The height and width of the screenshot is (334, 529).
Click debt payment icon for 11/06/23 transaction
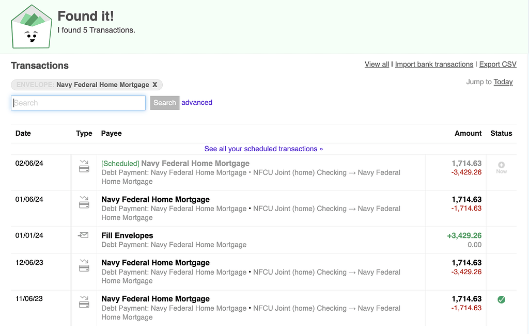click(x=84, y=301)
